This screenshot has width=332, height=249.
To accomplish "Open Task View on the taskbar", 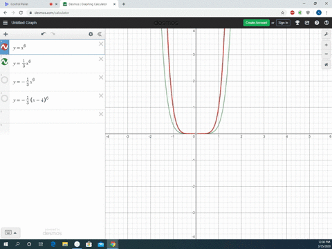I will tap(41, 244).
